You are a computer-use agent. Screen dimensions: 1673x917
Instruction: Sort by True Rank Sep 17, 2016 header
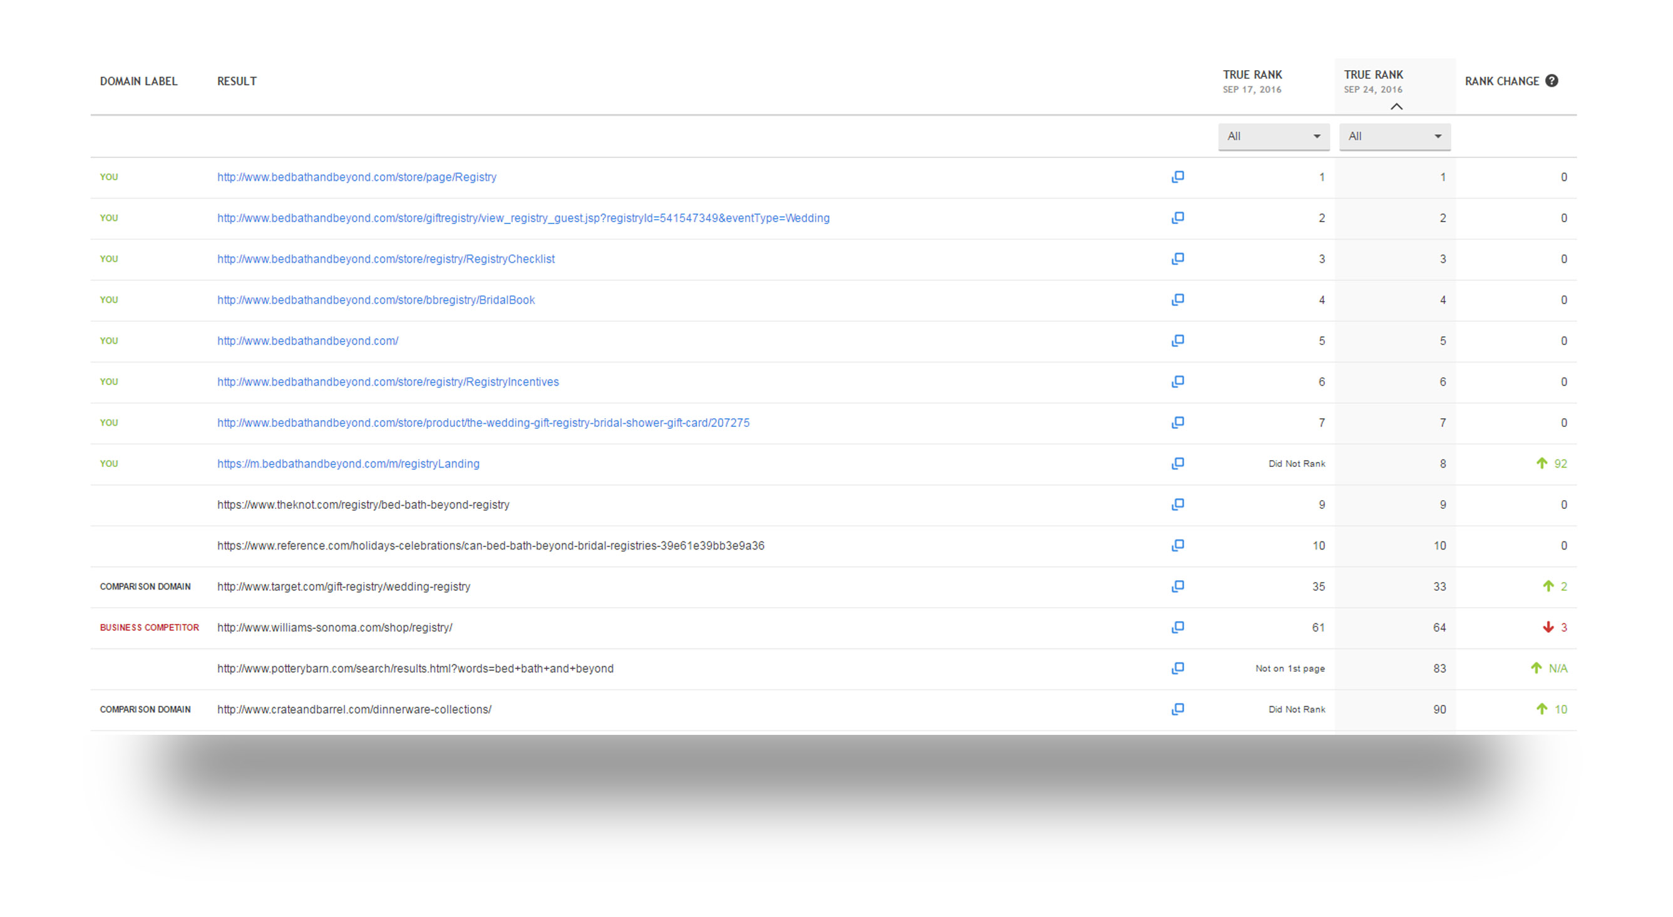point(1252,81)
